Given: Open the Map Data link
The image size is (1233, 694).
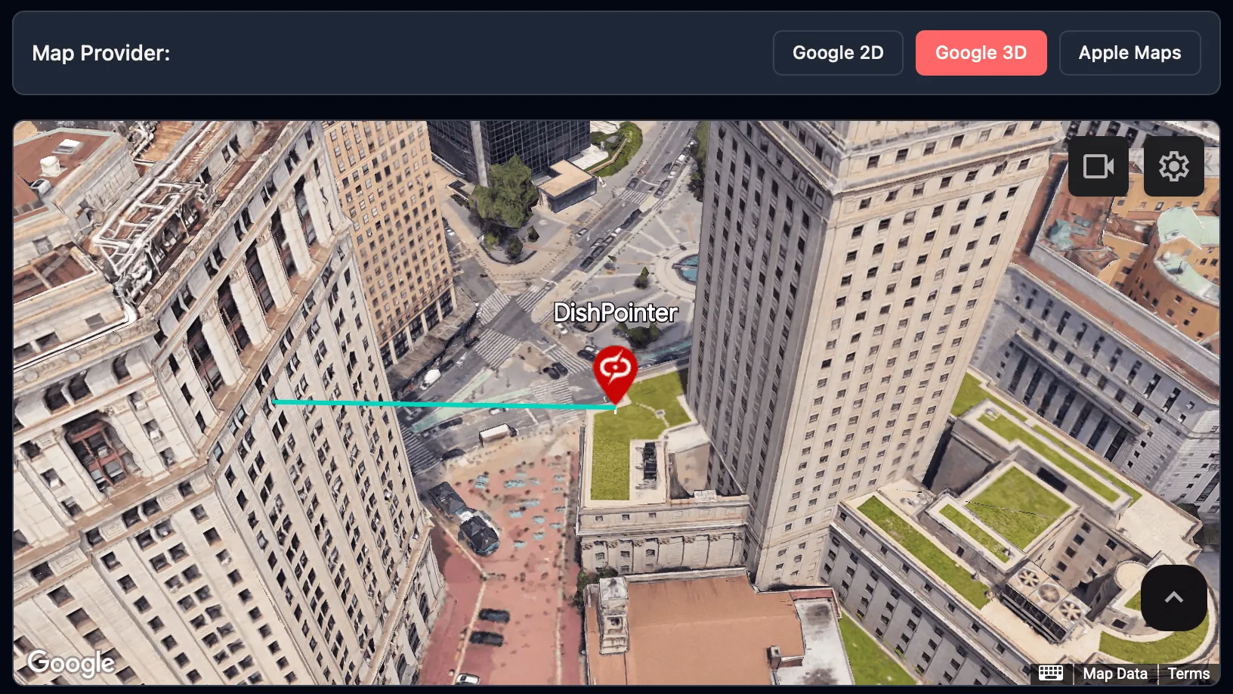Looking at the screenshot, I should coord(1115,674).
